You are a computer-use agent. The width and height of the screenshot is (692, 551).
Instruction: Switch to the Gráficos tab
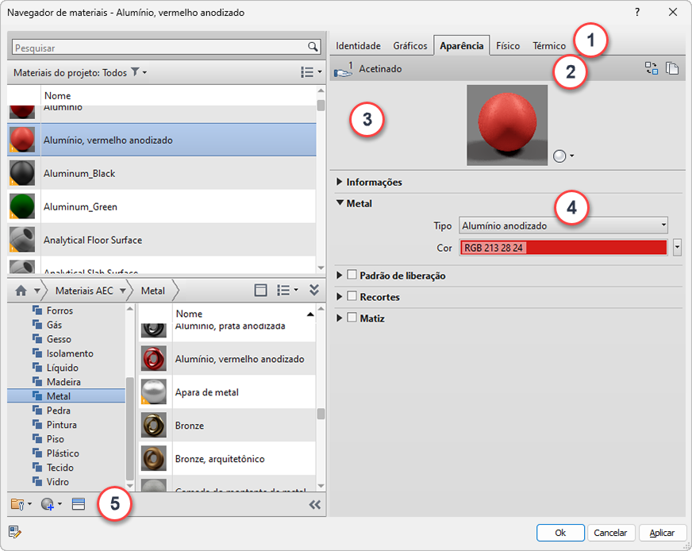[x=410, y=46]
